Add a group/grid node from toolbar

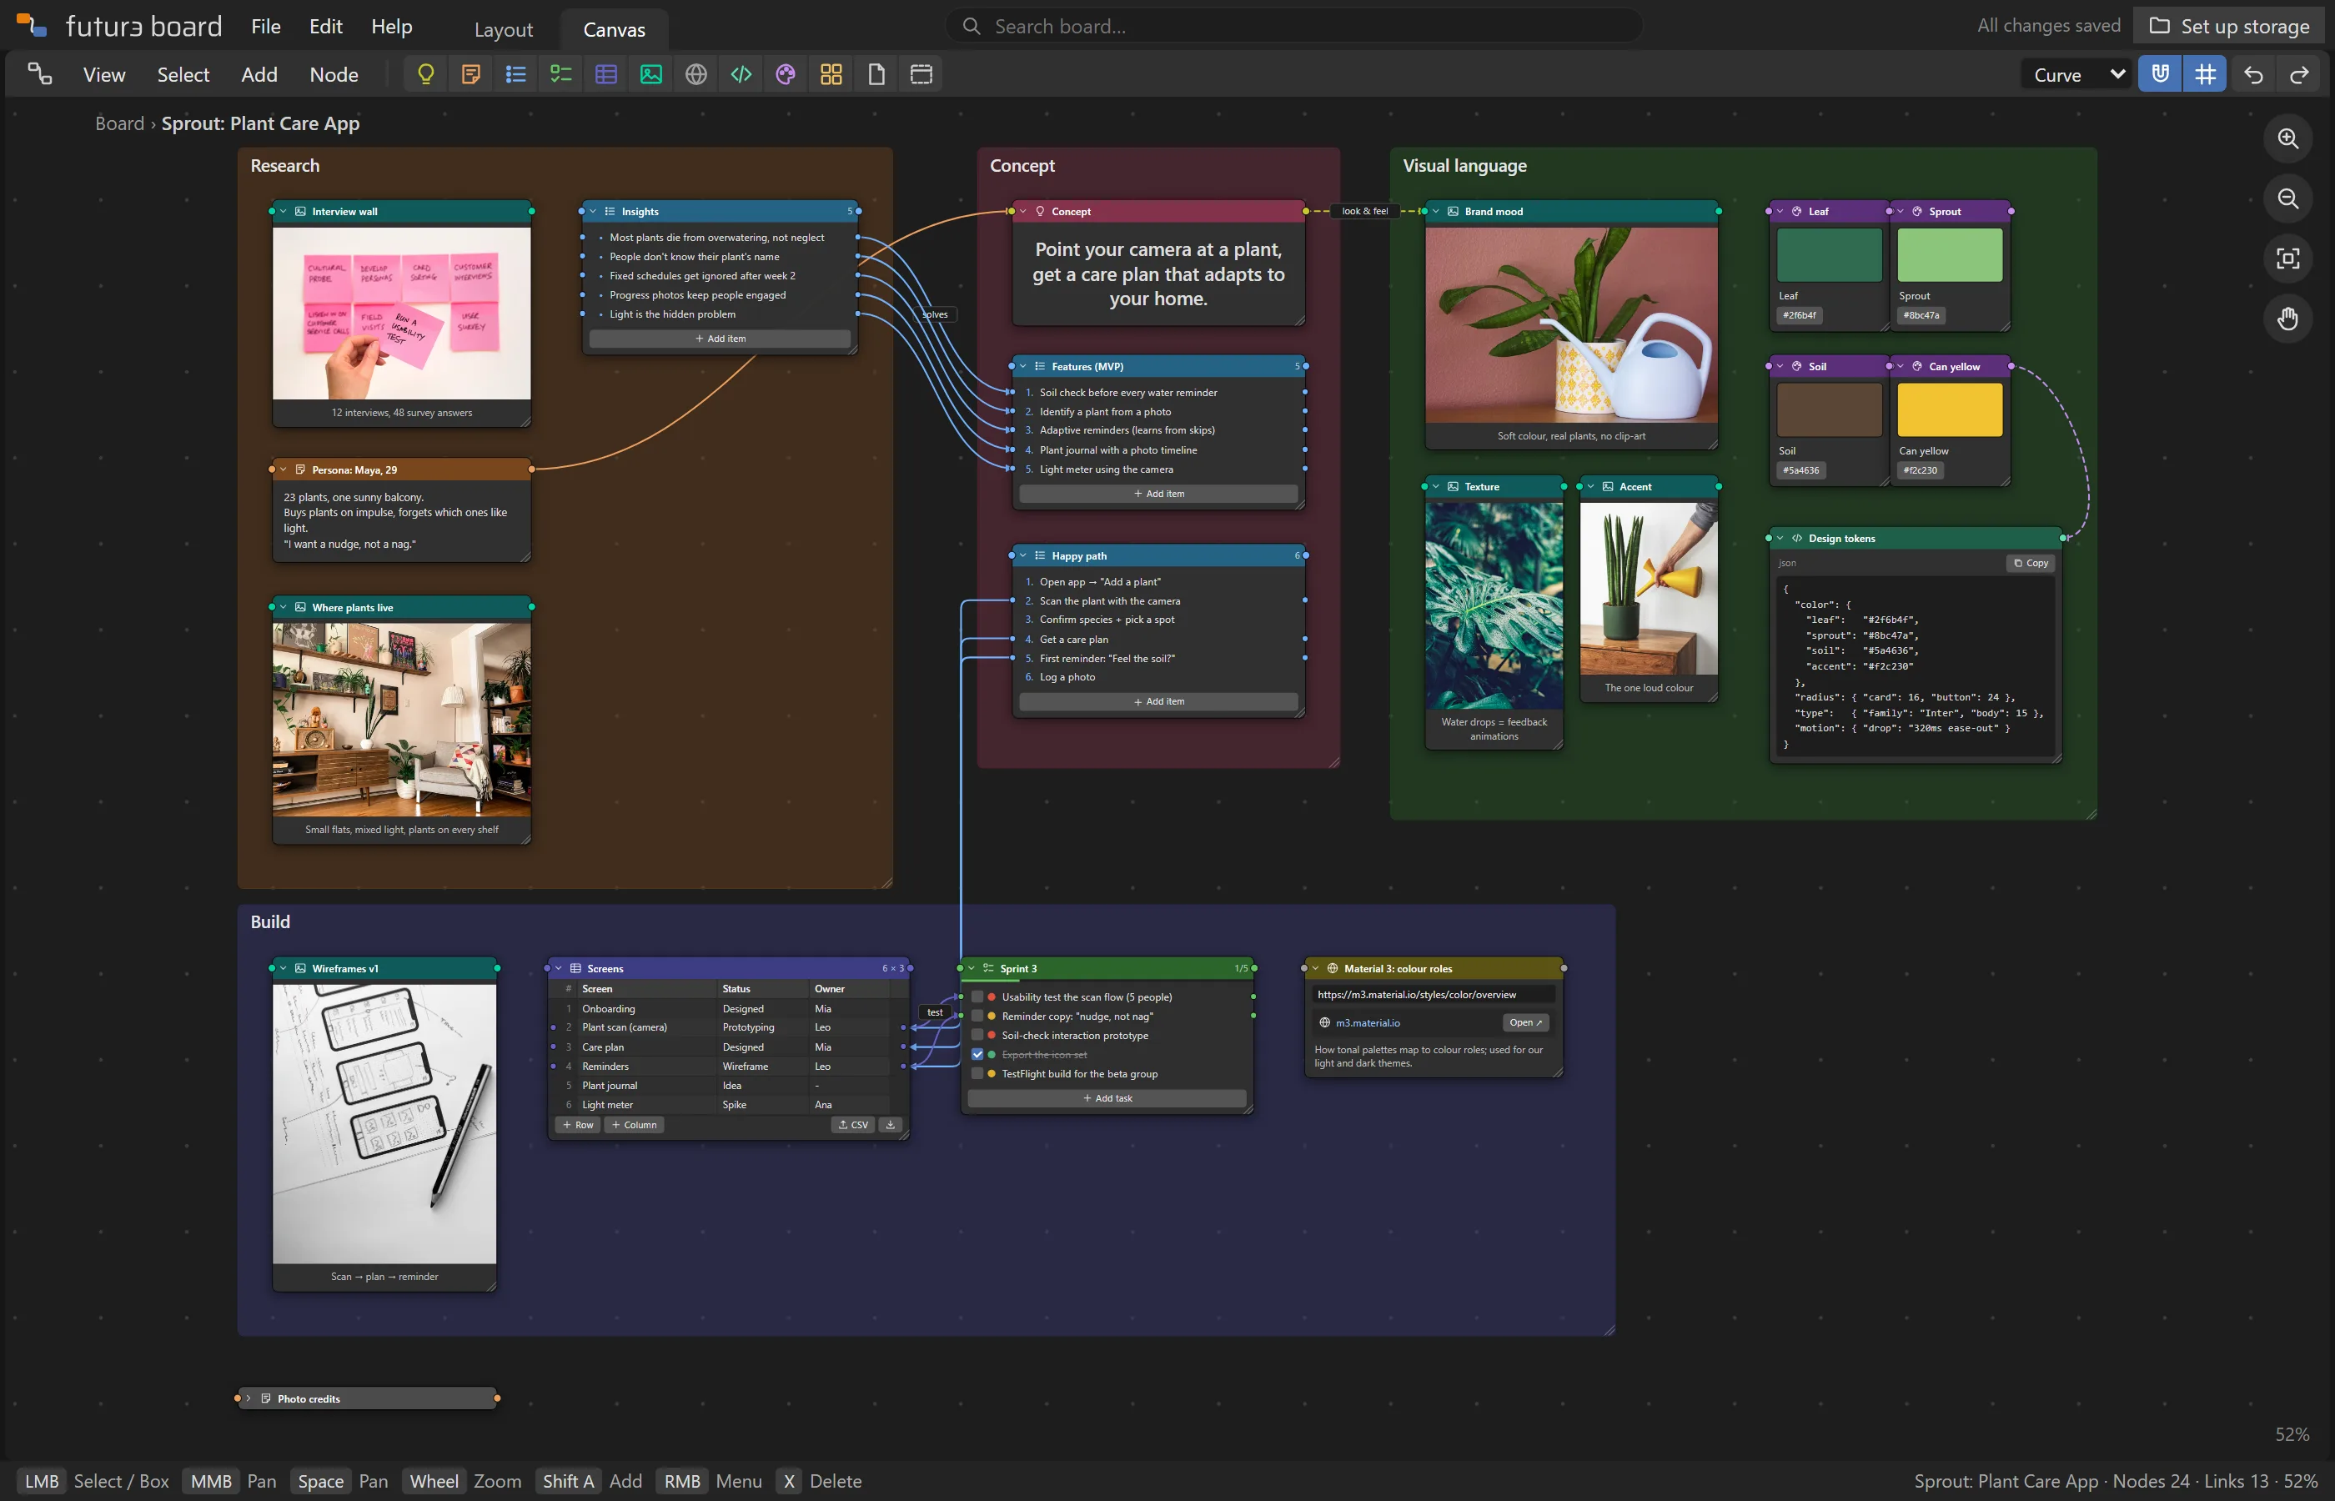point(831,74)
